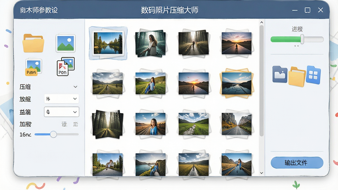Select the smiling woman portrait at sunset thumbnail
338x190 pixels.
pos(151,124)
